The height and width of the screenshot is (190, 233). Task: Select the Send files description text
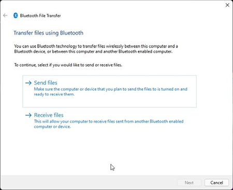point(110,91)
